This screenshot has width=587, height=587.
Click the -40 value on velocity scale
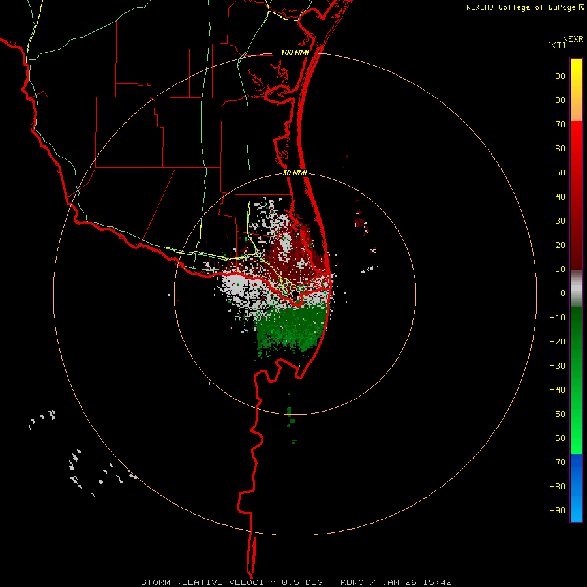[x=558, y=390]
